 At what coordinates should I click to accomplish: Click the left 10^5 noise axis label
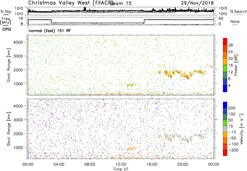point(19,9)
